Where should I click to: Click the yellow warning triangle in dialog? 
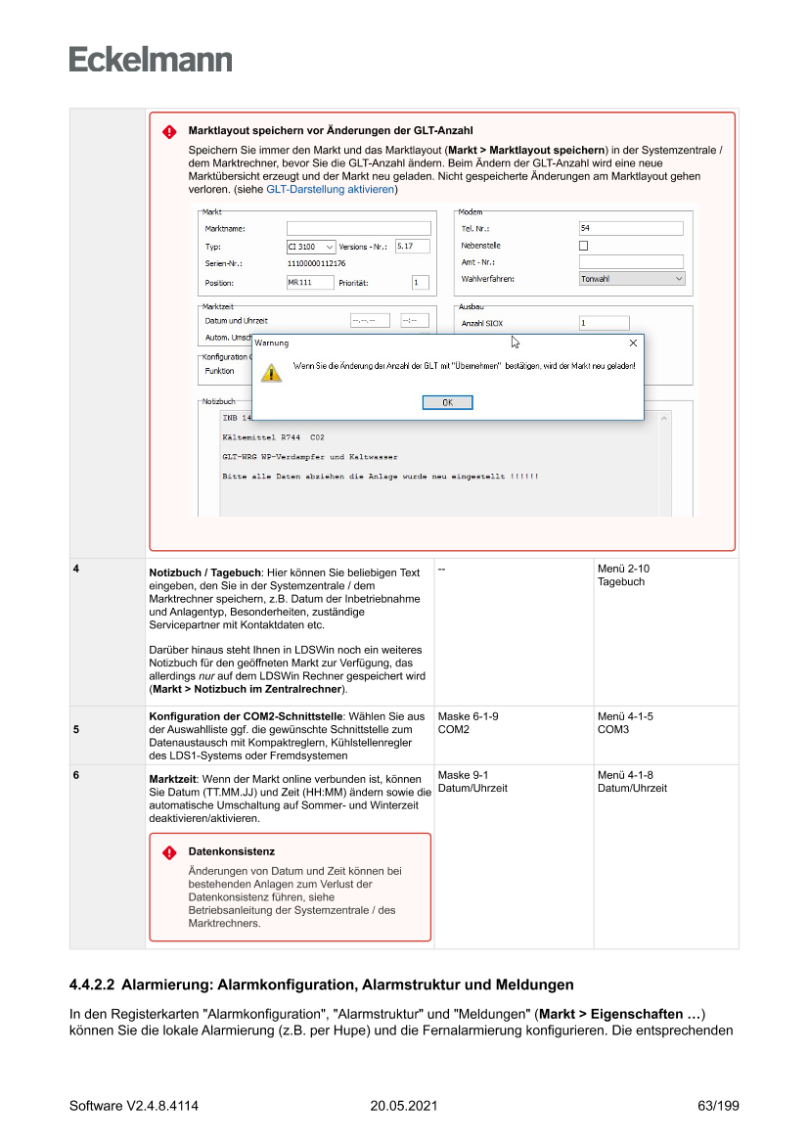click(x=270, y=371)
